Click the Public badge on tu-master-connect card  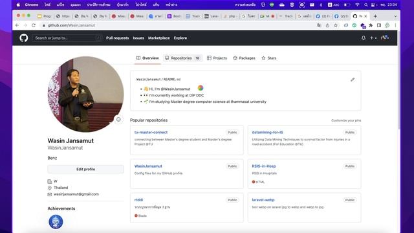click(x=232, y=132)
